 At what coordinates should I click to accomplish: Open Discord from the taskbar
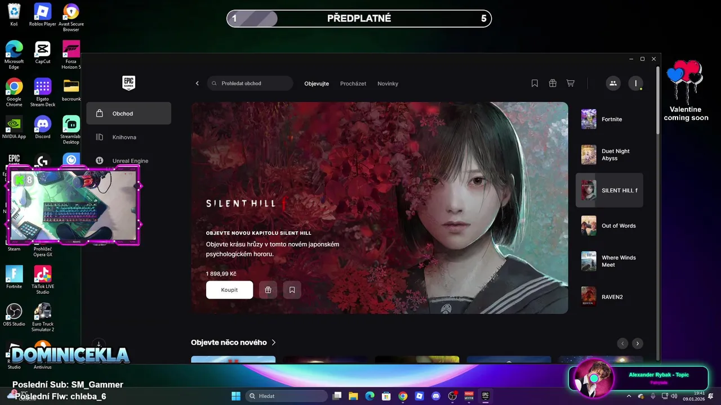(x=435, y=396)
